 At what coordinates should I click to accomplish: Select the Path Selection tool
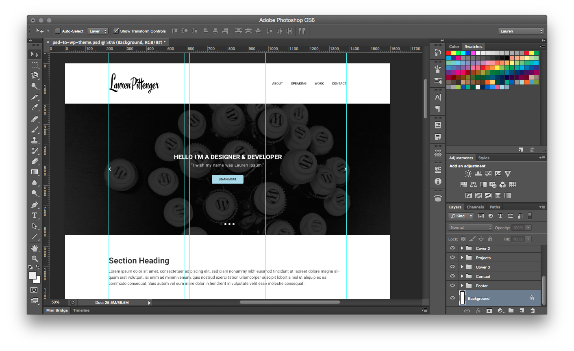tap(35, 226)
